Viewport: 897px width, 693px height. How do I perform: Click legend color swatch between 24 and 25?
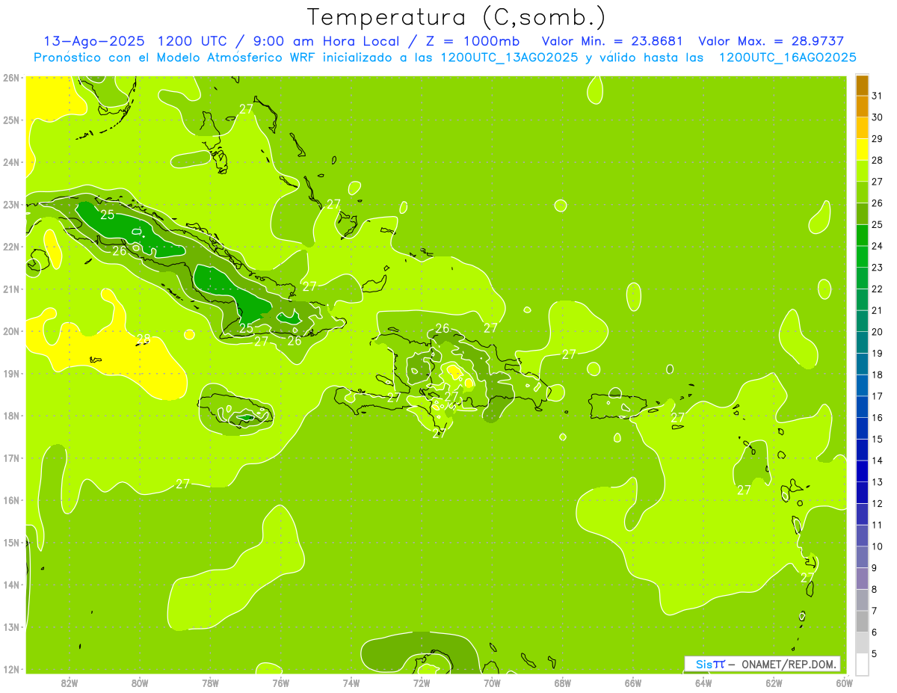coord(863,235)
